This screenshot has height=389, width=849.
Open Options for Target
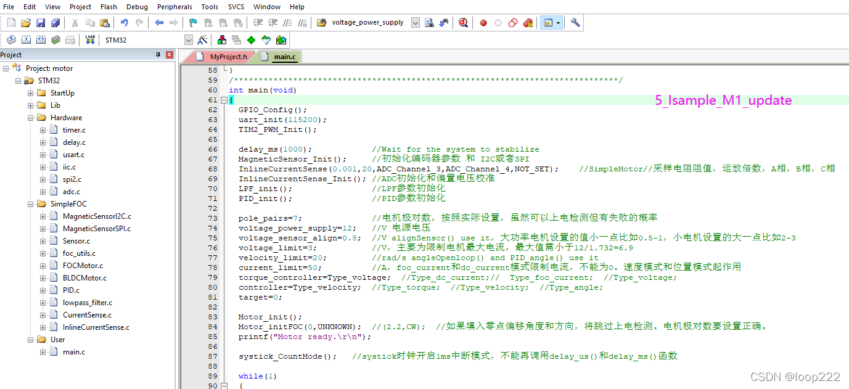pyautogui.click(x=202, y=40)
